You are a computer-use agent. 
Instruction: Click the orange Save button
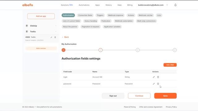165,96
